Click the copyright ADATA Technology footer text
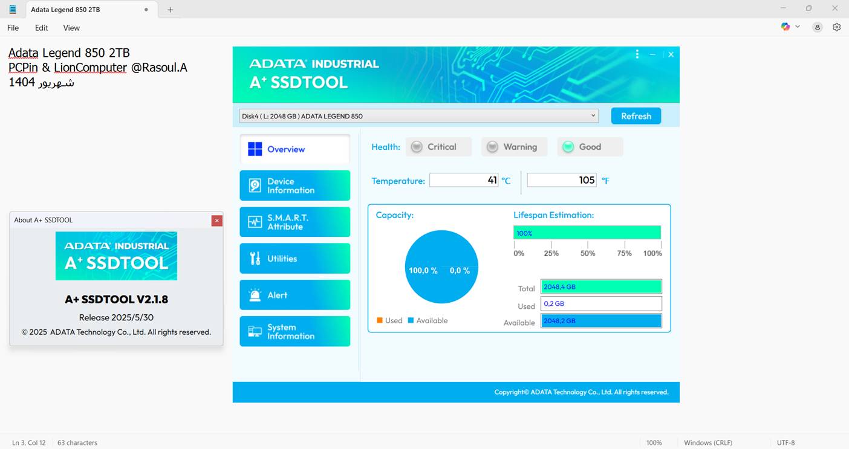Screen dimensions: 849x449 pyautogui.click(x=581, y=392)
